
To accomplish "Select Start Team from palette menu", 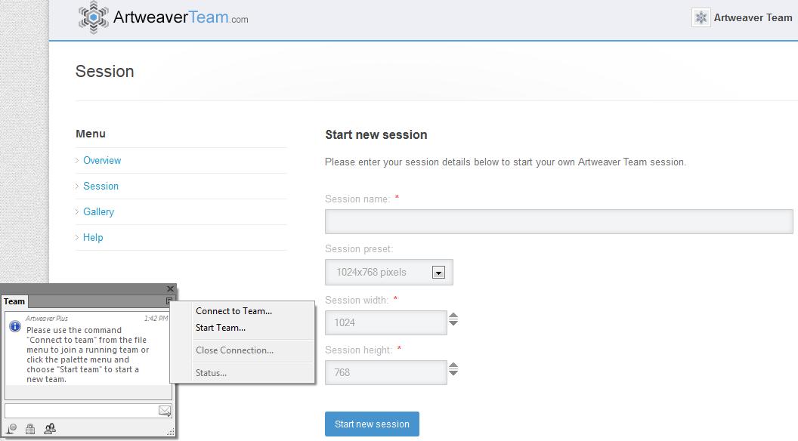I will click(x=221, y=328).
